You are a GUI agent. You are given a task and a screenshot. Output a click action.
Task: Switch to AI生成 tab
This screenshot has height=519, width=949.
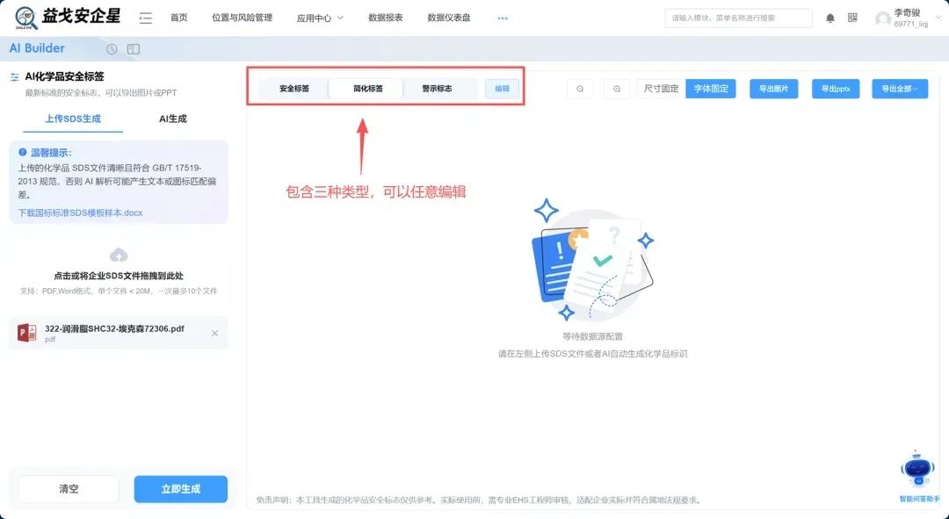point(173,119)
